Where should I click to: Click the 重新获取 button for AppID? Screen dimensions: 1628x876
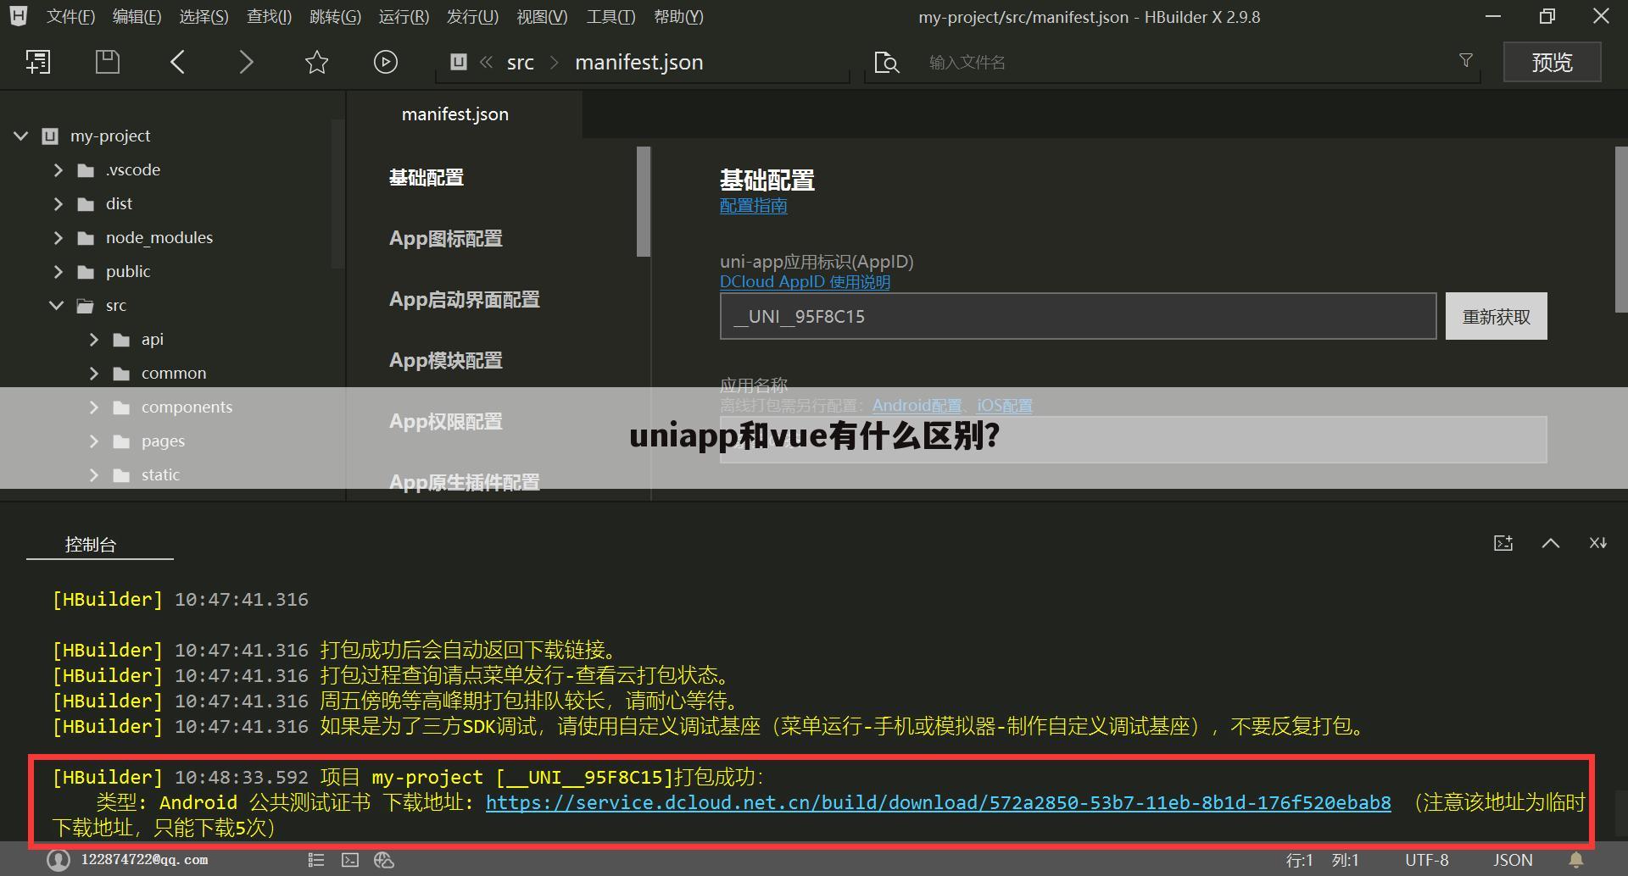(1495, 315)
